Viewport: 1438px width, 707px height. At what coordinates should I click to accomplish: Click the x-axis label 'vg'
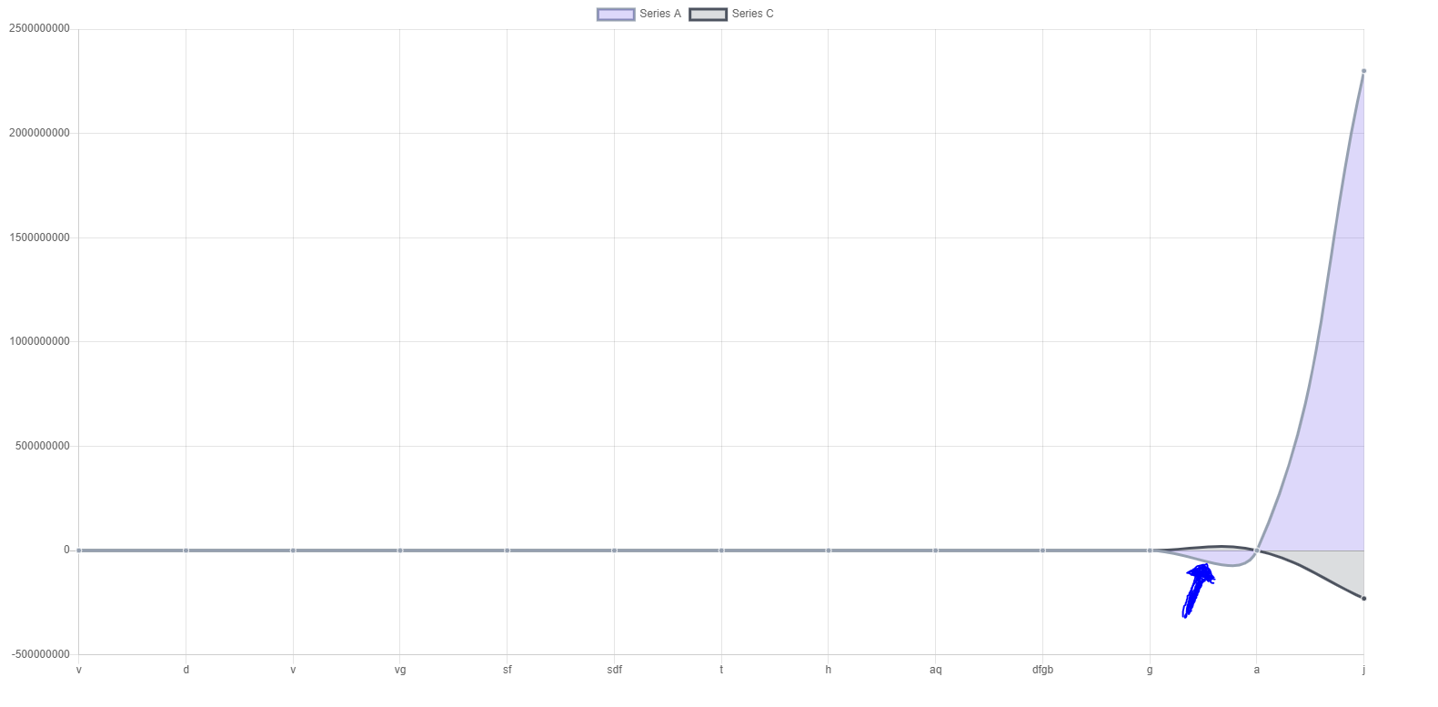(400, 670)
